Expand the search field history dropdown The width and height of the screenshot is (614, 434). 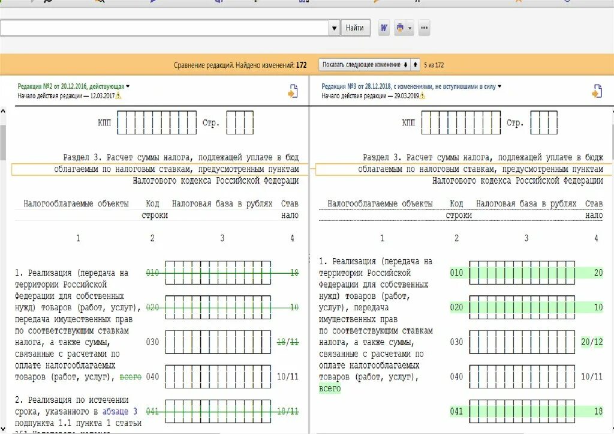coord(334,28)
